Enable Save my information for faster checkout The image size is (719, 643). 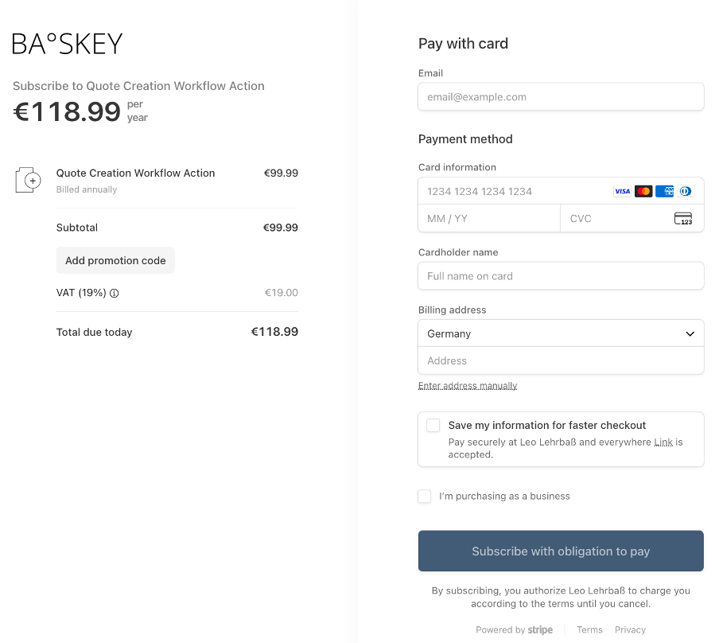click(x=433, y=426)
